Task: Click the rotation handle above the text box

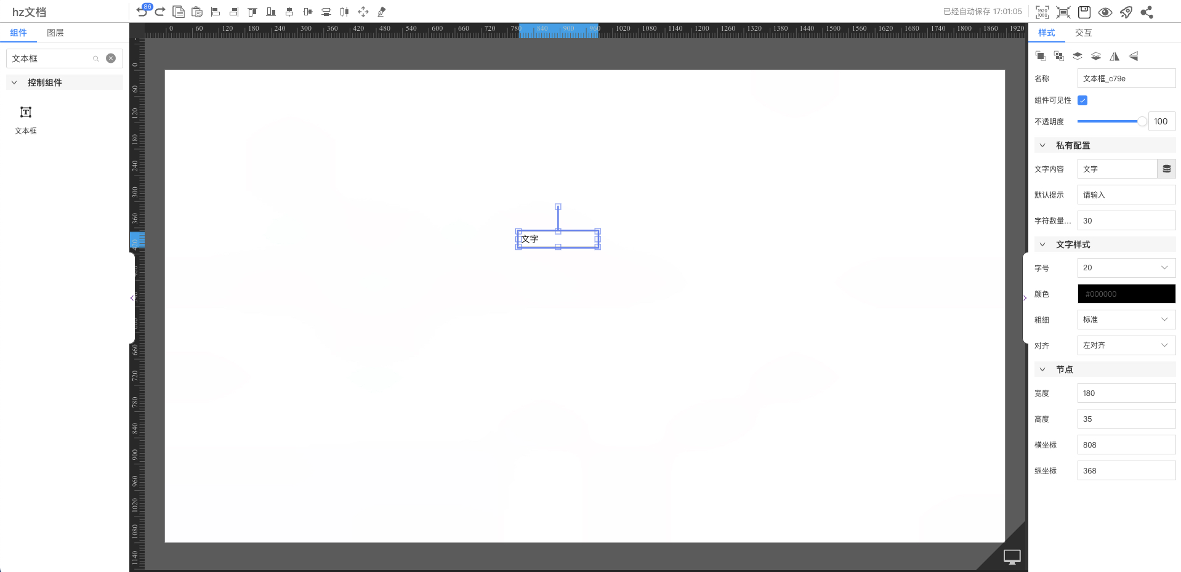Action: pos(558,207)
